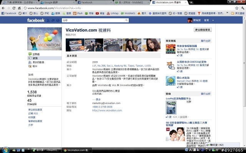
Task: Click the phone number +886-2-2758-3838
Action: click(x=102, y=107)
